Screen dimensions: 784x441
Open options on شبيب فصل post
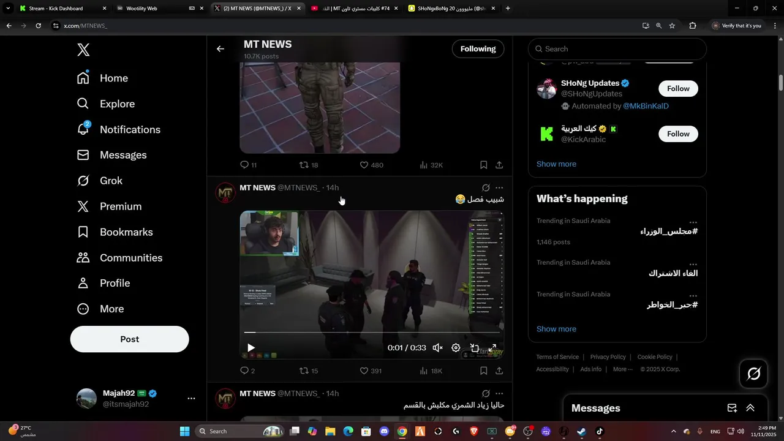point(499,188)
